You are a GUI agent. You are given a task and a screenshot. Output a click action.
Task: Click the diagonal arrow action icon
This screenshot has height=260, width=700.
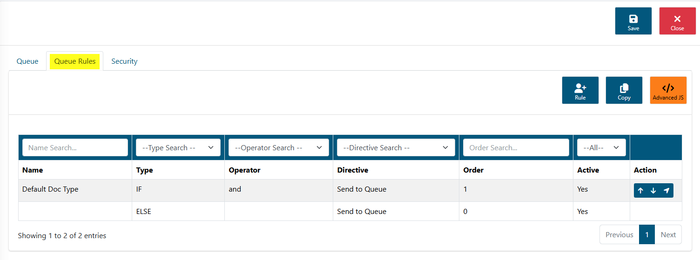pos(666,191)
